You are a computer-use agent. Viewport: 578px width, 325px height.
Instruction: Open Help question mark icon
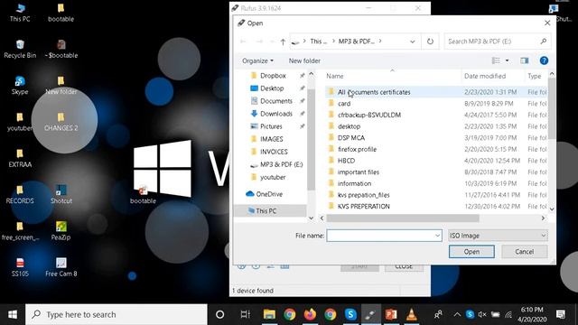[544, 60]
